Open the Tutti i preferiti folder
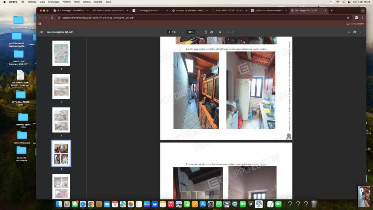Image resolution: width=373 pixels, height=210 pixels. 355,24
